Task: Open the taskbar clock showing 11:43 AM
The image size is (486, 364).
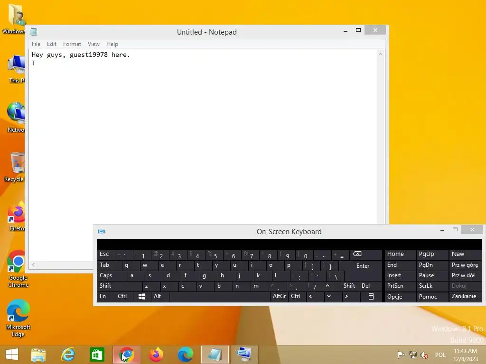Action: [x=466, y=355]
